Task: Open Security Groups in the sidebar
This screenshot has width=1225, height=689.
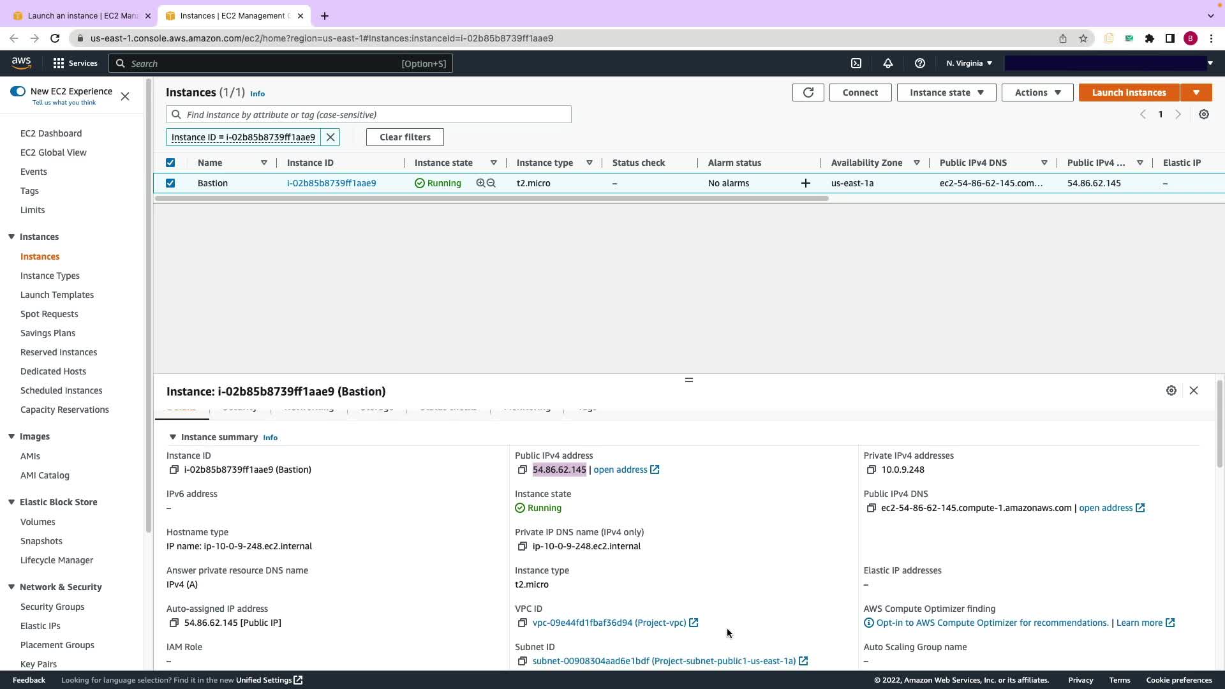Action: pos(52,607)
